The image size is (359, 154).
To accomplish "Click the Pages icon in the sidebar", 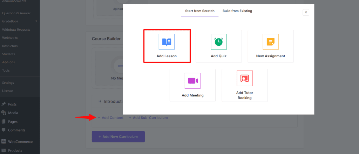I will (x=4, y=122).
